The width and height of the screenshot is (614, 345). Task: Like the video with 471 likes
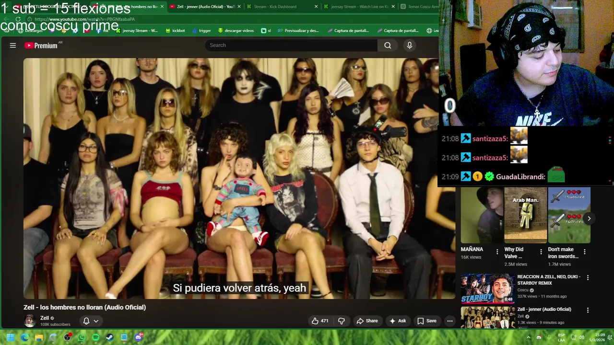tap(320, 321)
